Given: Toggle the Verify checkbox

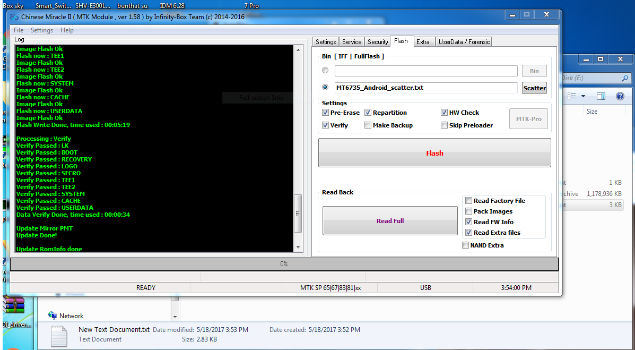Looking at the screenshot, I should (x=325, y=125).
